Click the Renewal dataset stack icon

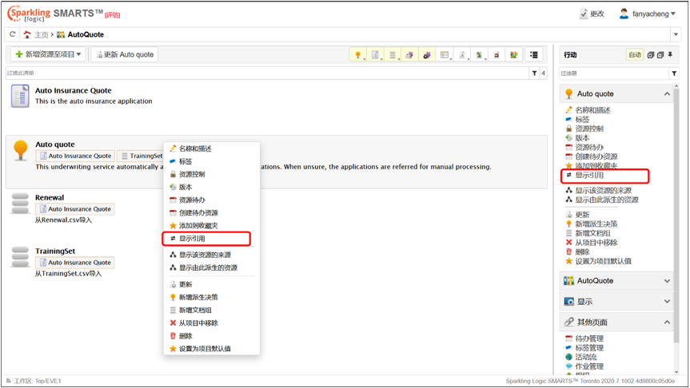(20, 203)
